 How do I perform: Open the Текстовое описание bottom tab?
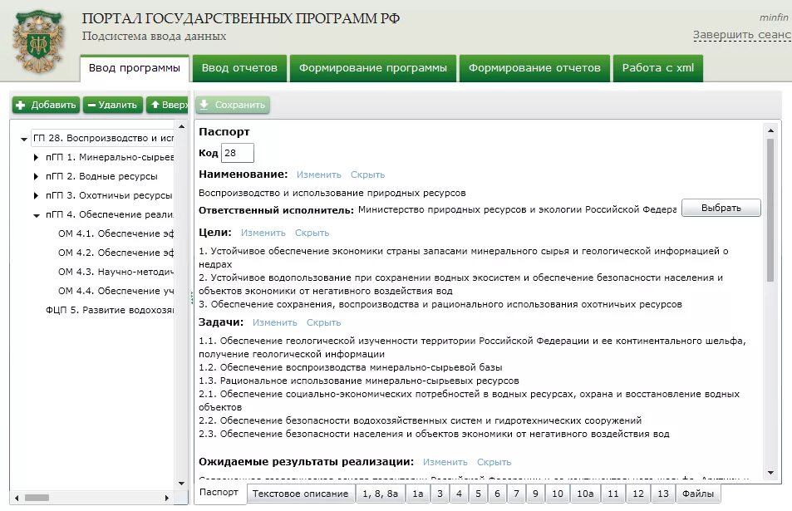(x=301, y=494)
